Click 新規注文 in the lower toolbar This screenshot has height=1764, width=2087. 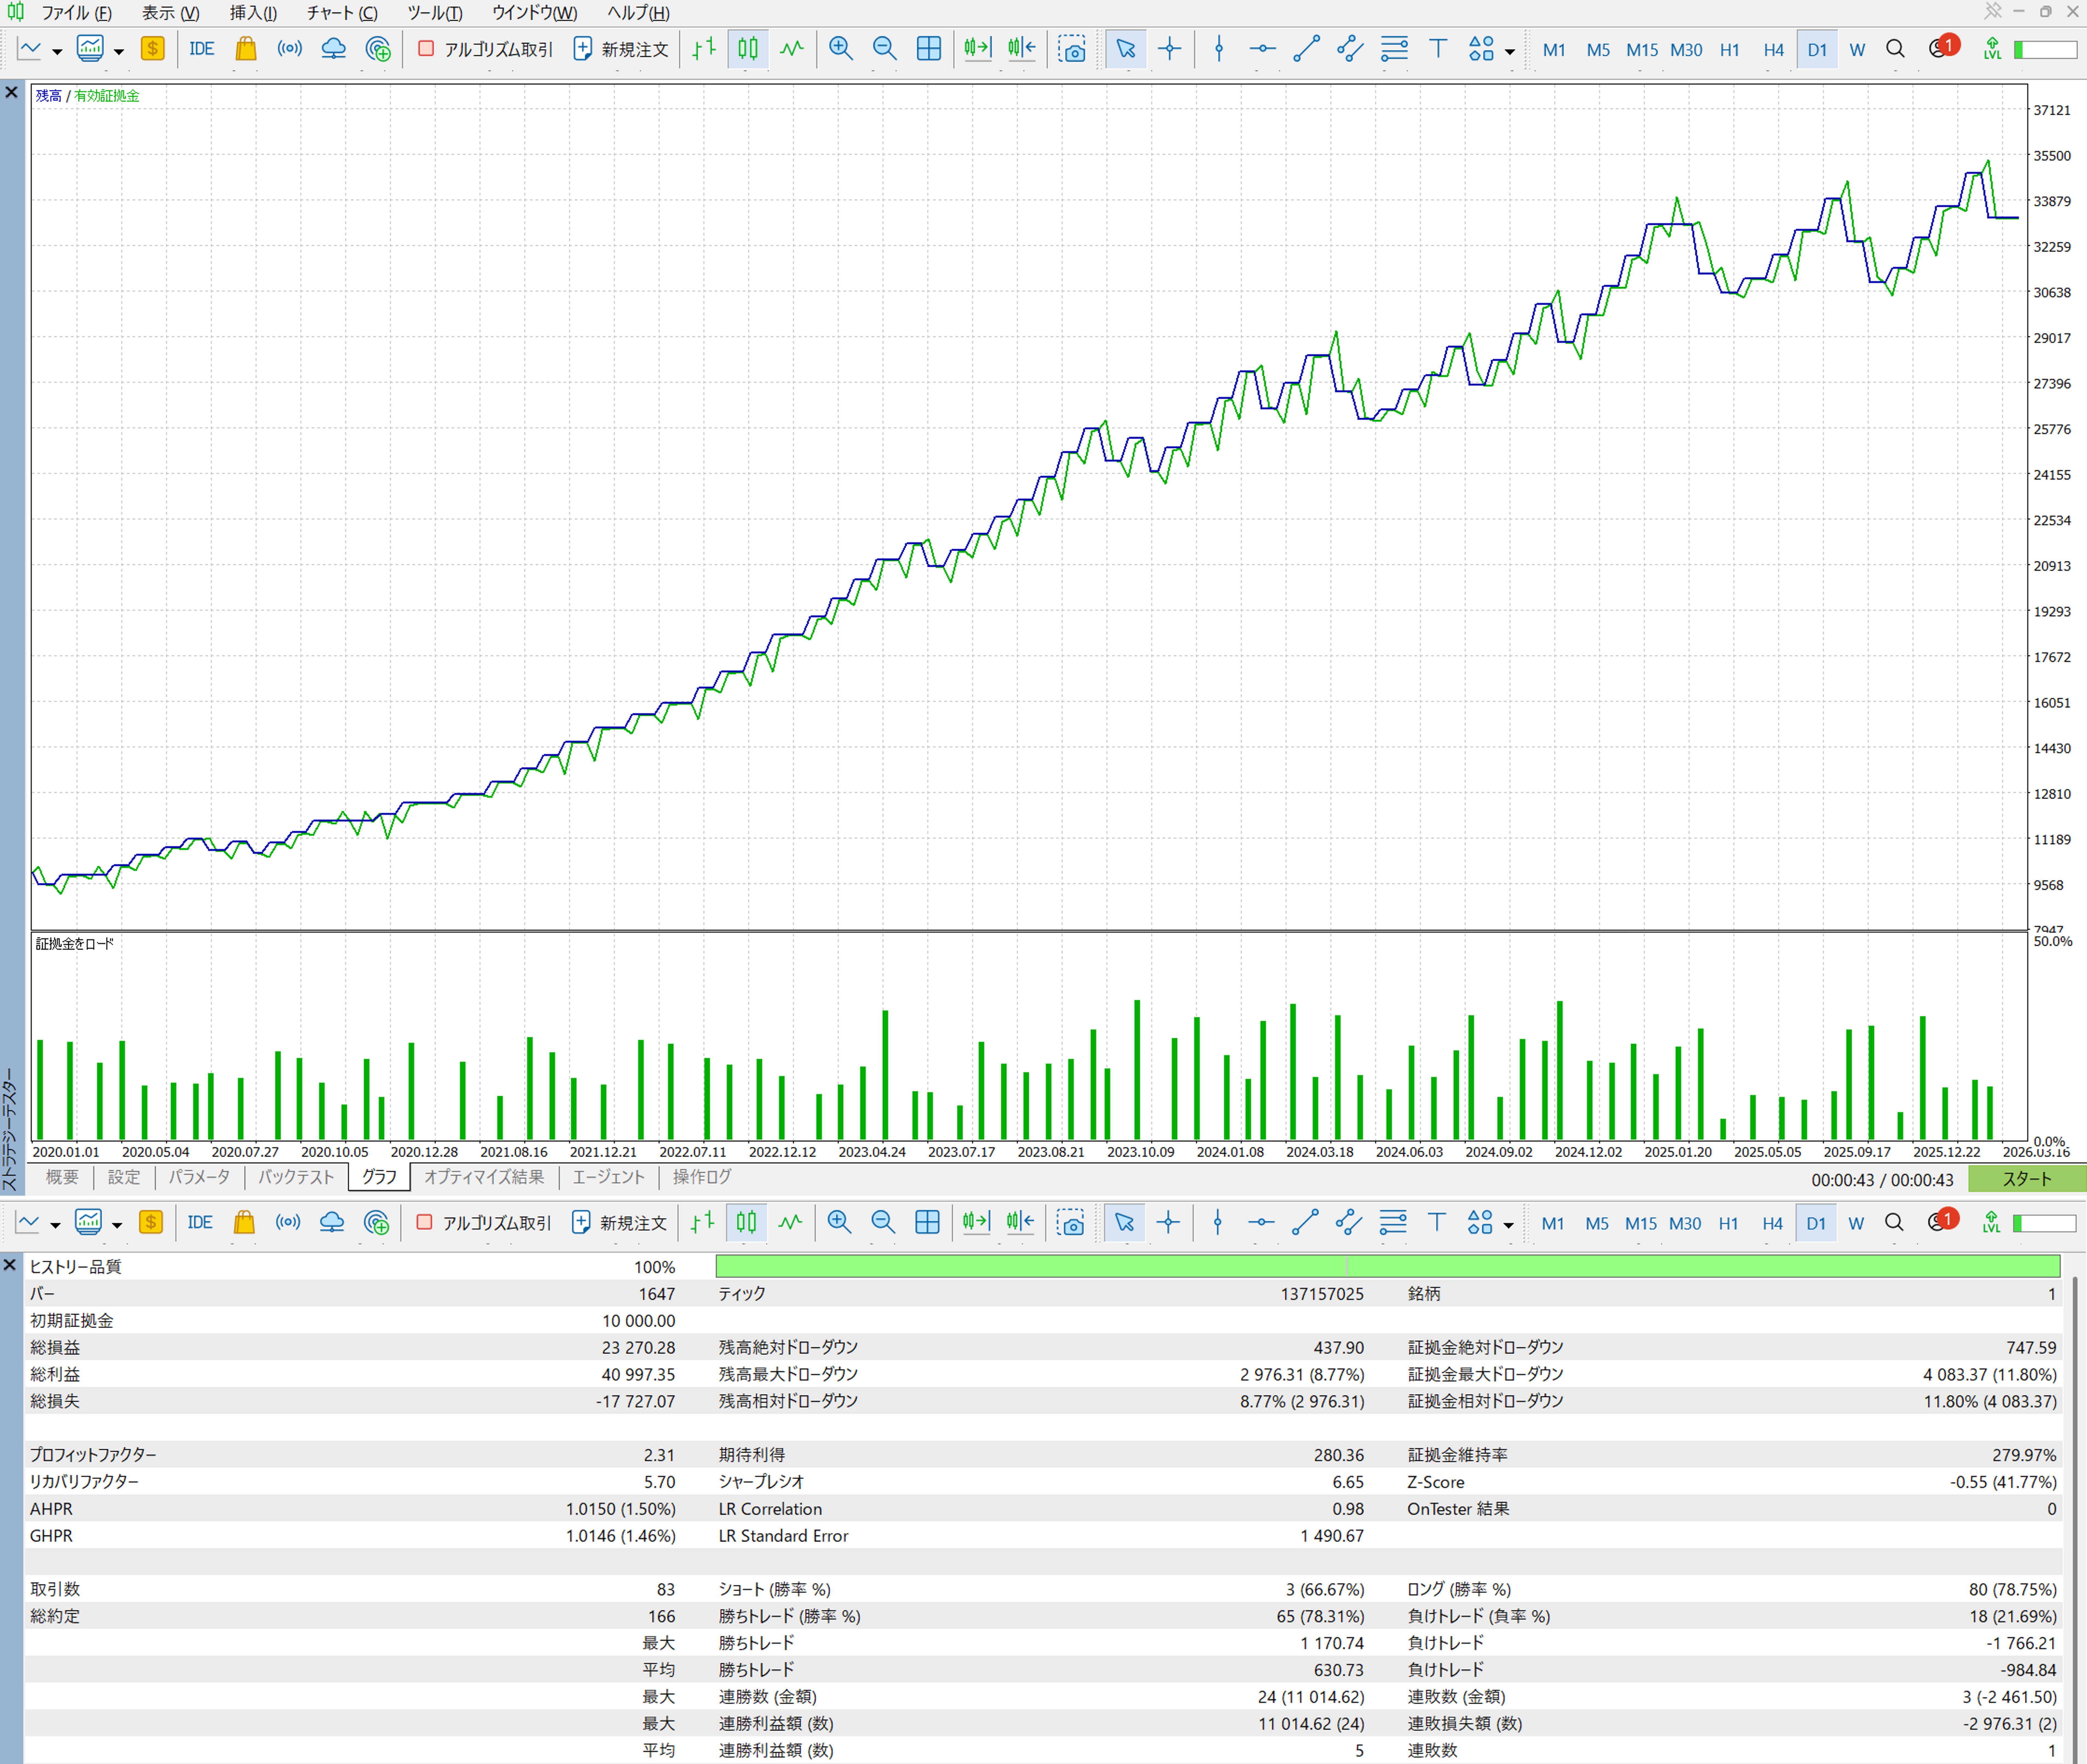click(x=619, y=1222)
